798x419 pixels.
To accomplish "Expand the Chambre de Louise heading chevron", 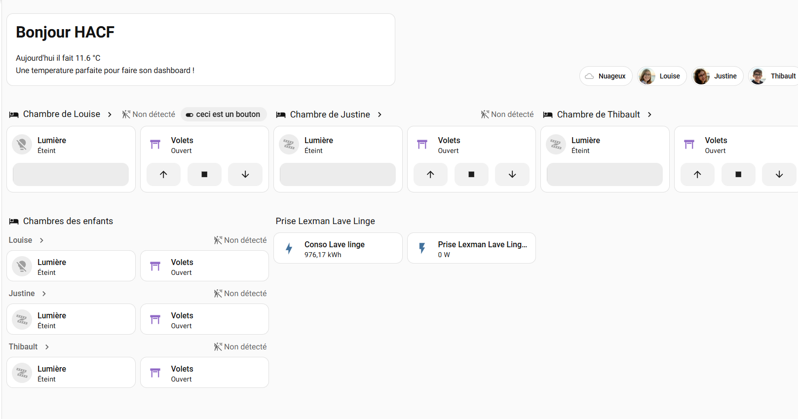I will (x=110, y=114).
